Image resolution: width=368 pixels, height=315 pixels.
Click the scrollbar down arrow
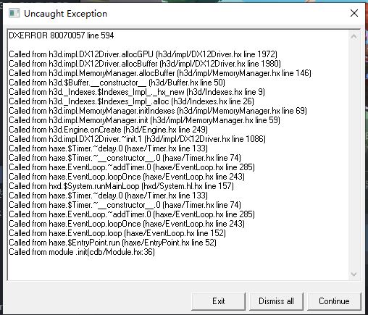354,274
